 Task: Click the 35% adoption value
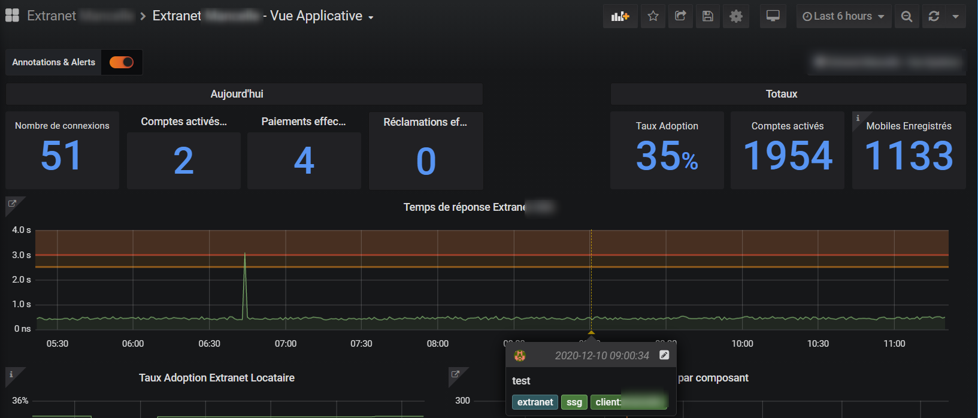(667, 156)
